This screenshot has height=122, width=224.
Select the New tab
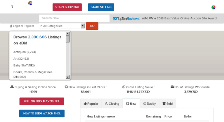pyautogui.click(x=131, y=104)
